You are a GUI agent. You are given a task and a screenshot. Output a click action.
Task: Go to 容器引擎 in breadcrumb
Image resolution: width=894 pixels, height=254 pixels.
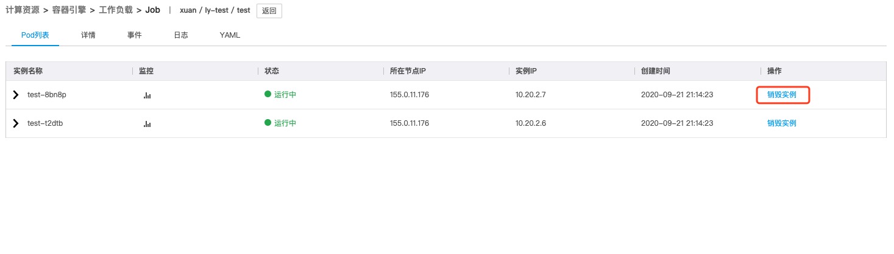click(x=69, y=10)
